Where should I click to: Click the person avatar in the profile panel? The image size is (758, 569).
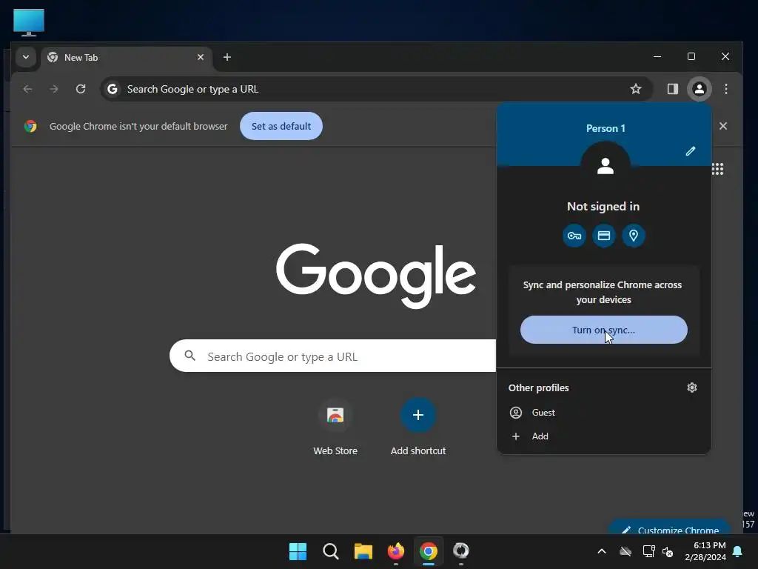606,166
